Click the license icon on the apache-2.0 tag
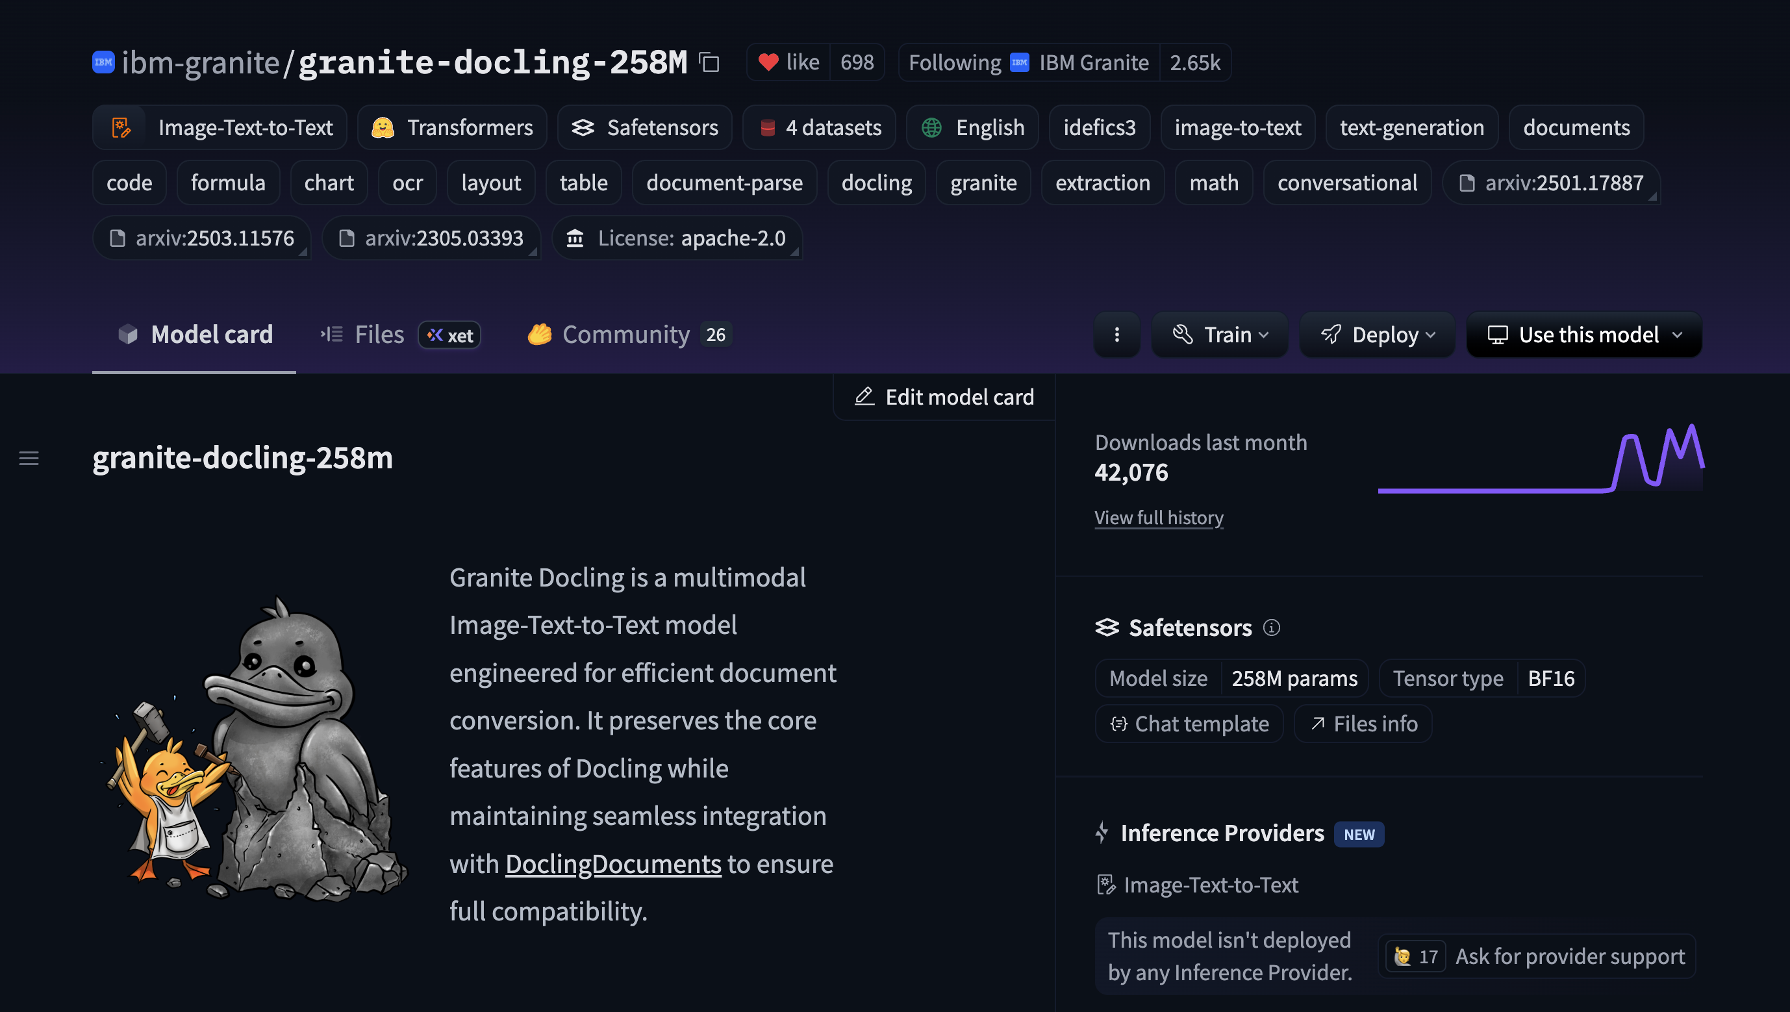1790x1012 pixels. pos(575,238)
